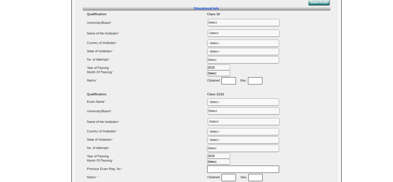The image size is (393, 182).
Task: Click the Previous Exam Reg. No. input field
Action: 243,169
